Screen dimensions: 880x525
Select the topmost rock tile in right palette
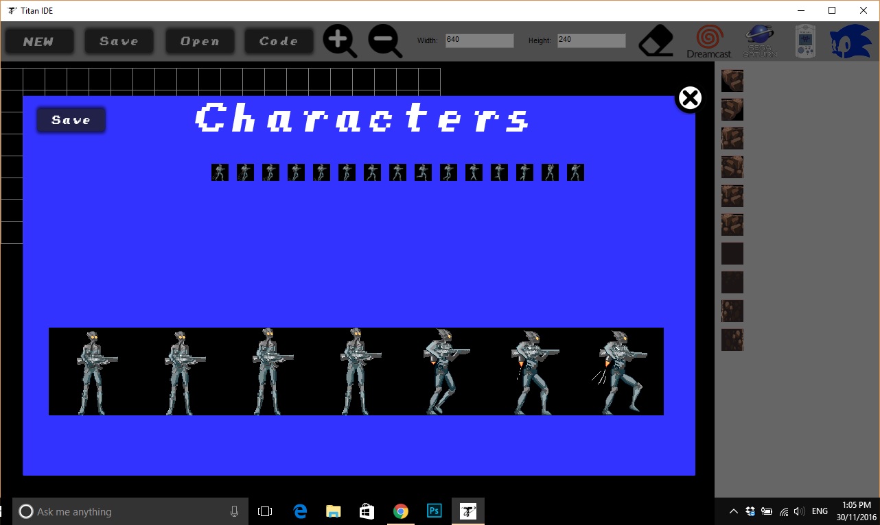732,81
